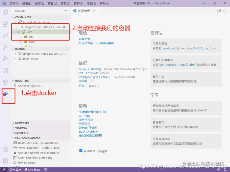Open the Search view in activity bar
The width and height of the screenshot is (230, 172).
click(6, 35)
